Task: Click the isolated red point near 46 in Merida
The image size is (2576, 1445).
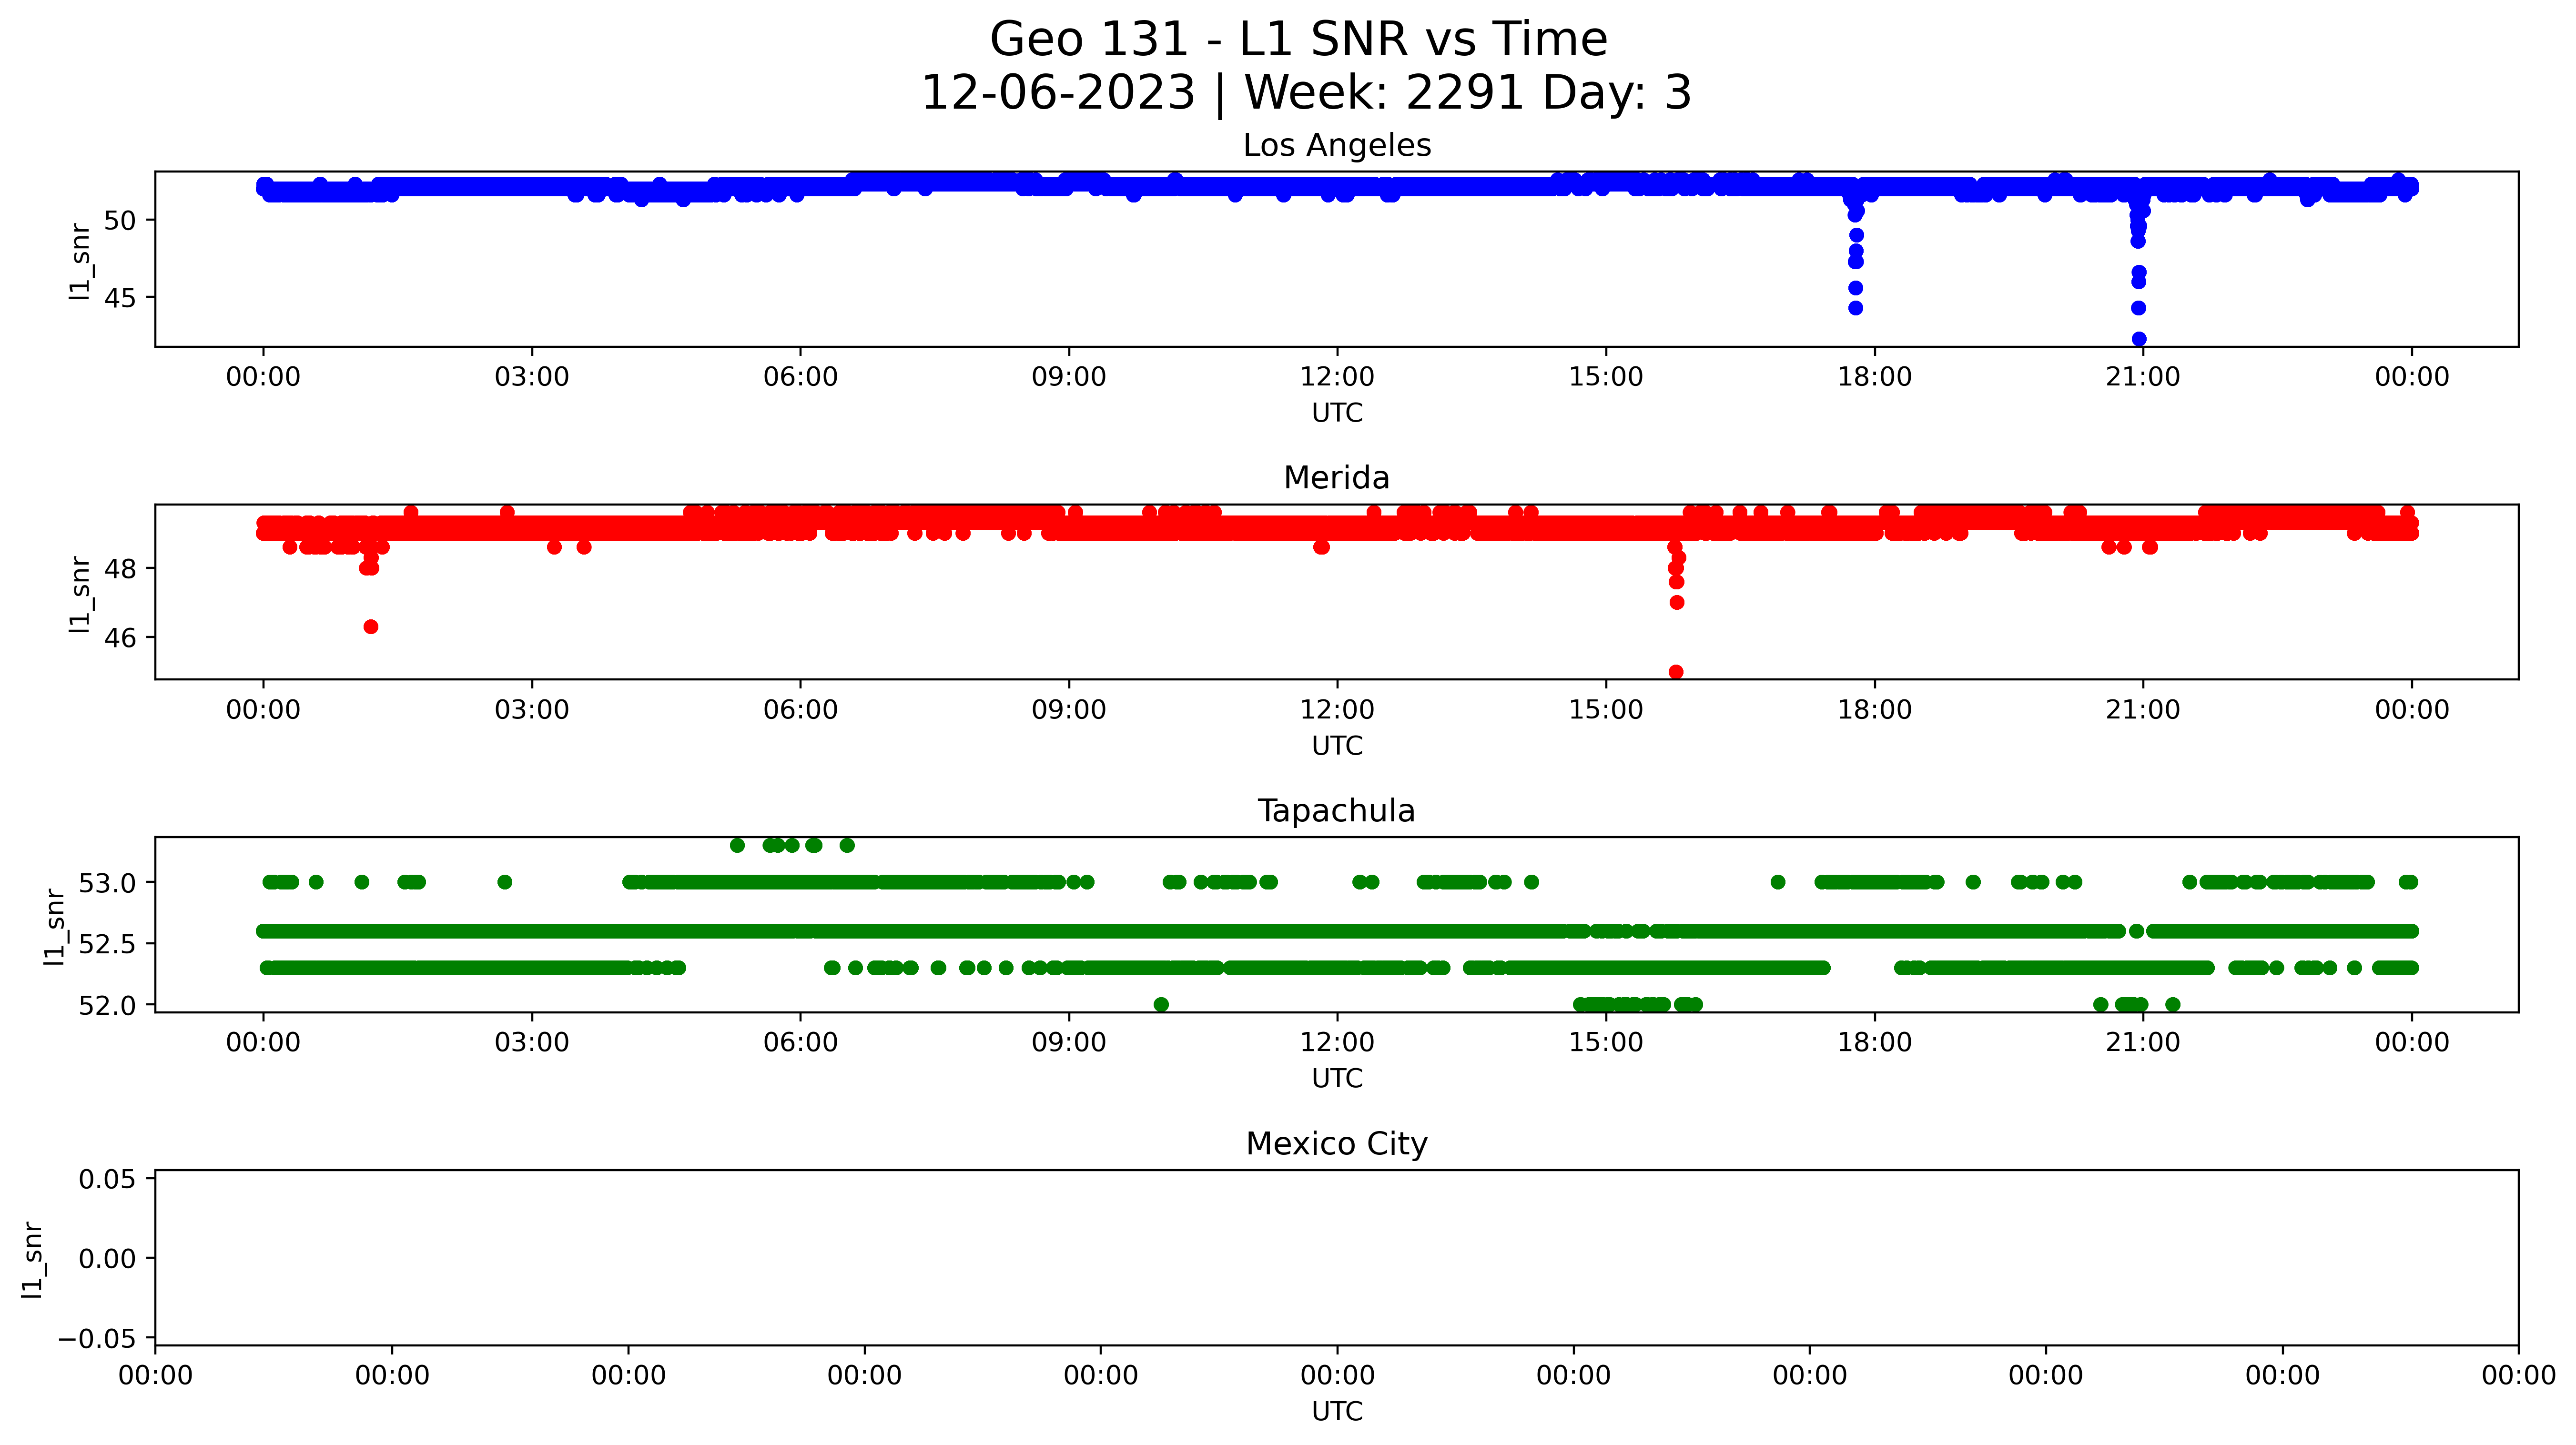Action: click(x=371, y=627)
